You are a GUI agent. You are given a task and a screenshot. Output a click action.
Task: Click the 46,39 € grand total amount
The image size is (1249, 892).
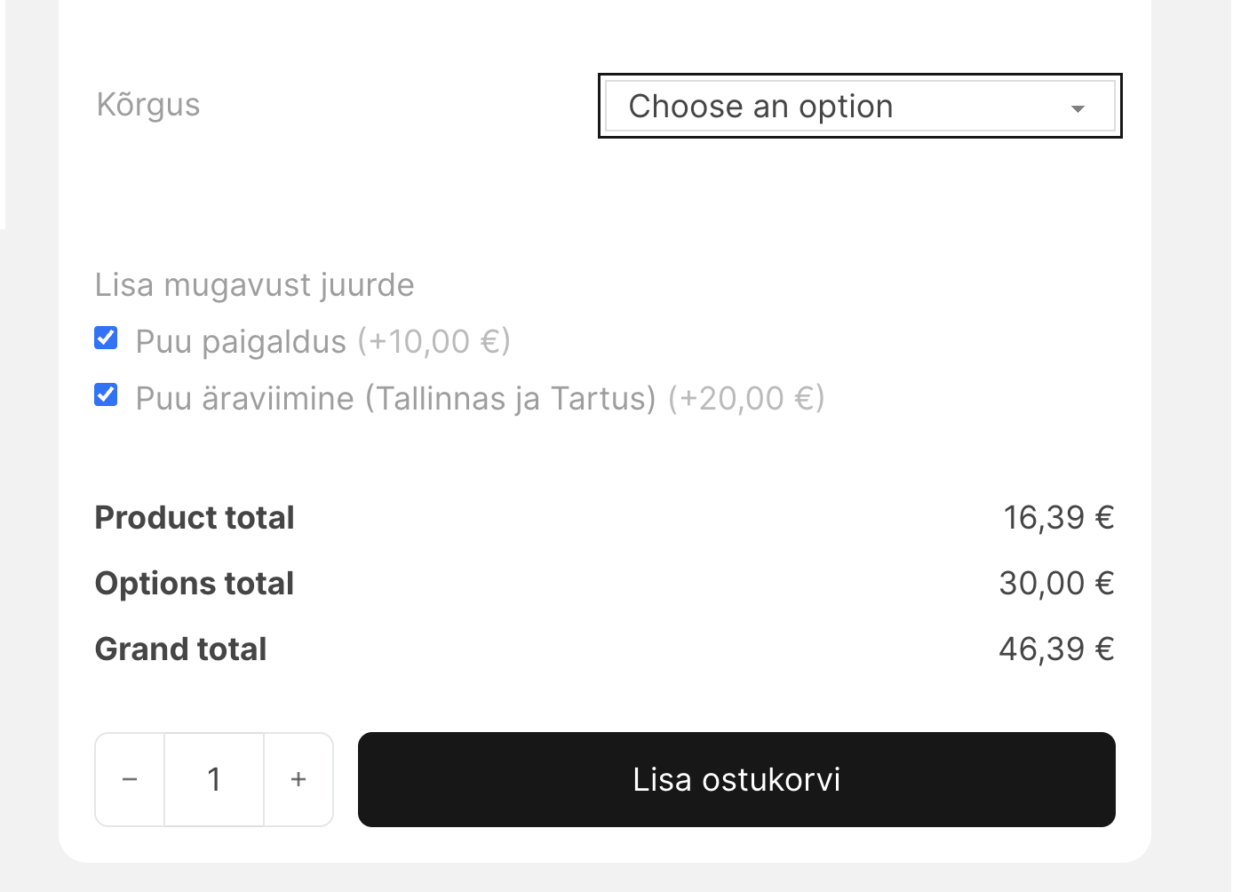click(x=1056, y=649)
